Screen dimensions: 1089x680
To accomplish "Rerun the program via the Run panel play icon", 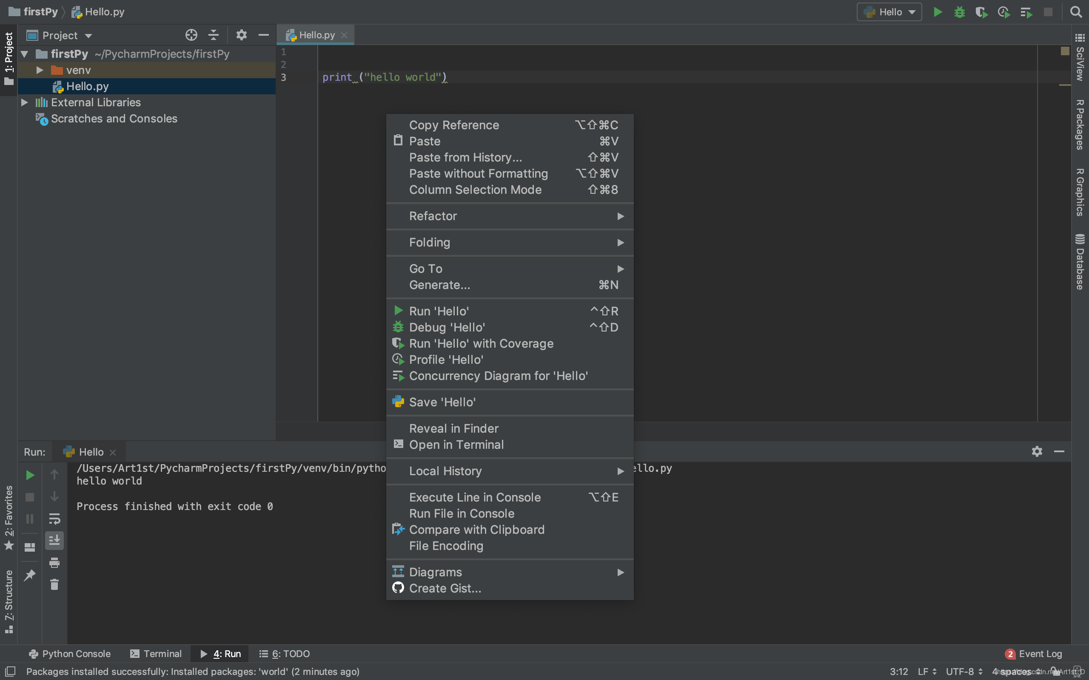I will (29, 474).
